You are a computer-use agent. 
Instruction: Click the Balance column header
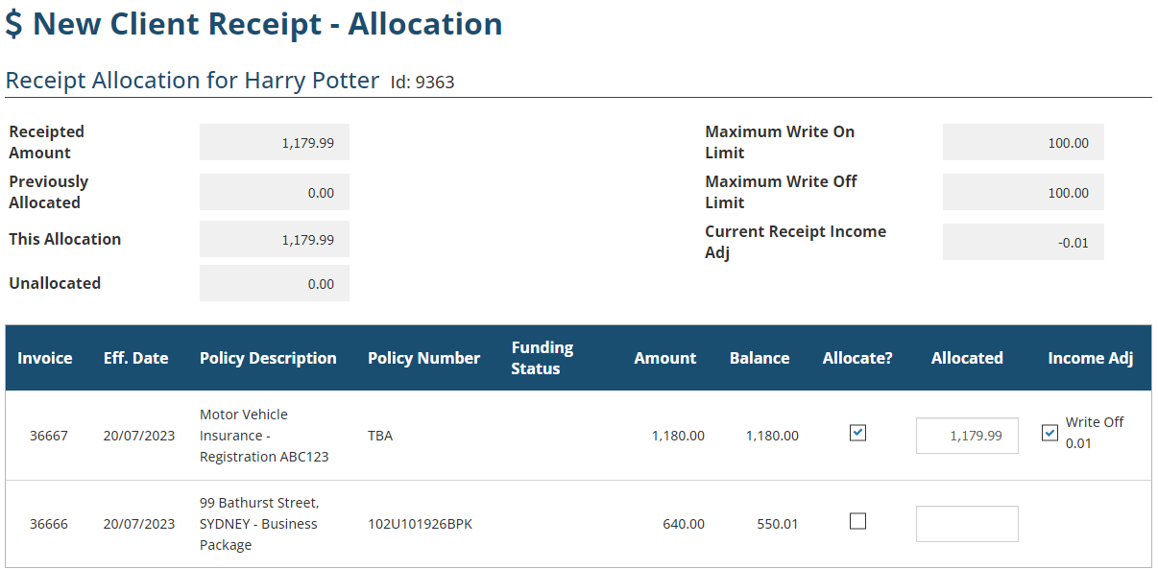759,358
